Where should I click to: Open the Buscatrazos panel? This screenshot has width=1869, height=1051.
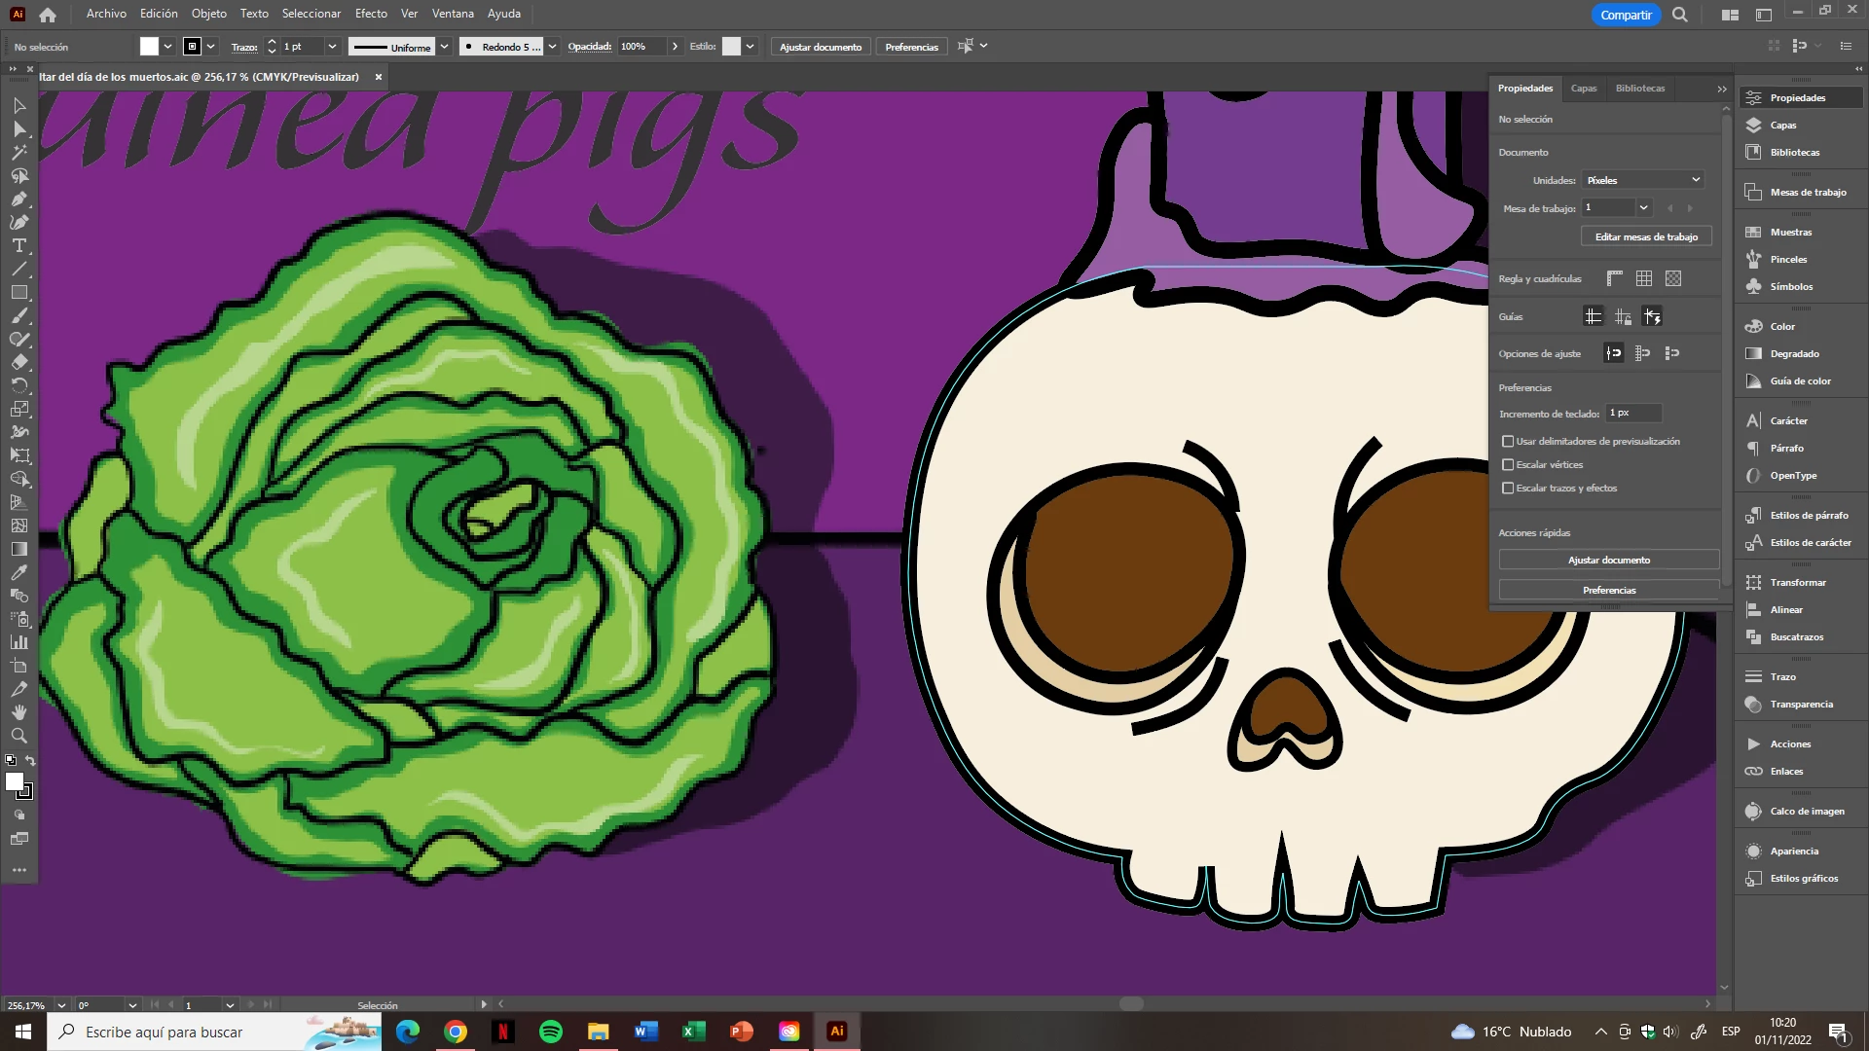click(1796, 636)
